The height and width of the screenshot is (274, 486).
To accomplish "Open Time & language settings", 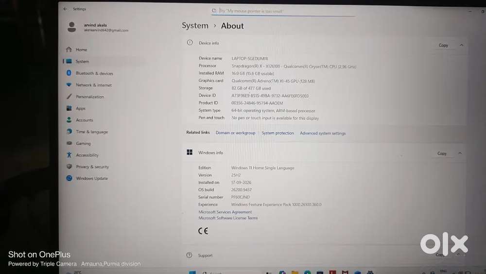I will coord(92,132).
